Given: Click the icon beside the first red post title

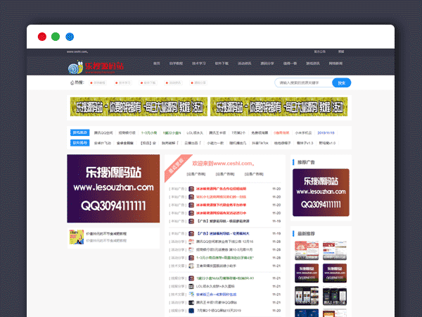Looking at the screenshot, I should 191,189.
